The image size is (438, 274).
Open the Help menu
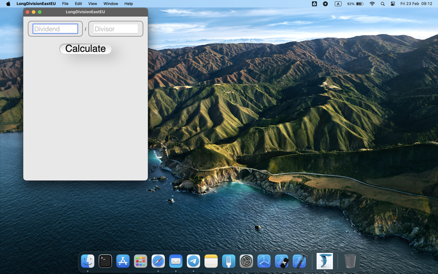128,4
